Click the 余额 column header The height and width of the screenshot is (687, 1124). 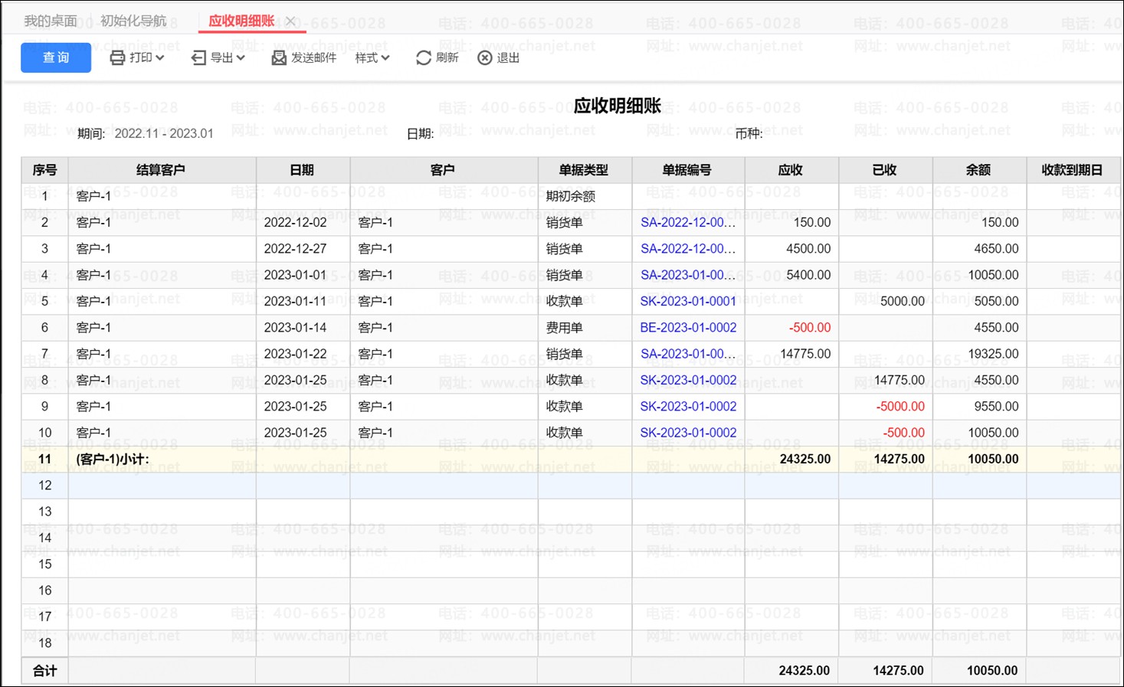click(x=978, y=170)
